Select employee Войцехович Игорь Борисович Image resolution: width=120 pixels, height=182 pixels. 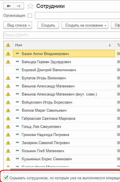click(47, 102)
